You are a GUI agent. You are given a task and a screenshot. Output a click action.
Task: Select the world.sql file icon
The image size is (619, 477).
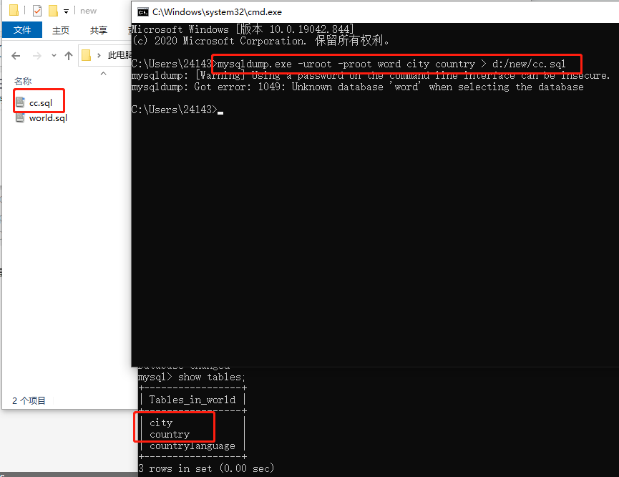tap(21, 117)
